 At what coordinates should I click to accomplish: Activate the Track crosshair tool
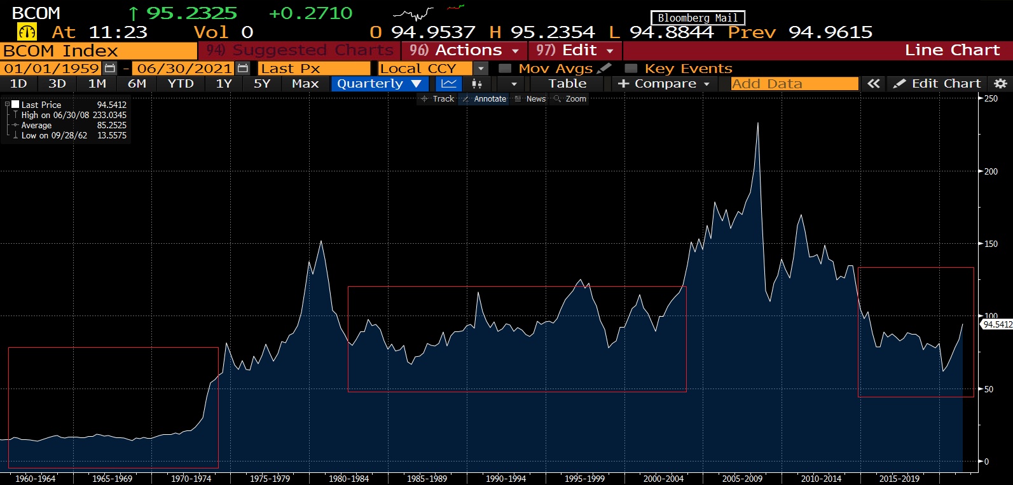(x=438, y=99)
